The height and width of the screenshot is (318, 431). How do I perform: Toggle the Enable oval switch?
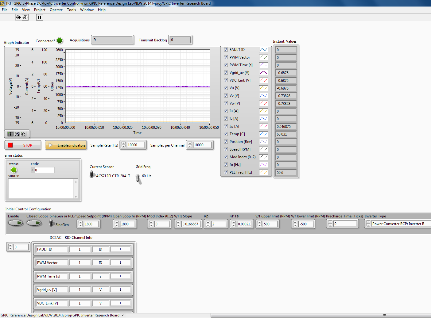16,223
